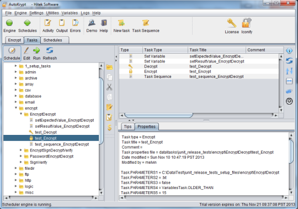The height and width of the screenshot is (209, 298).
Task: Open the Variables menu
Action: [x=70, y=13]
